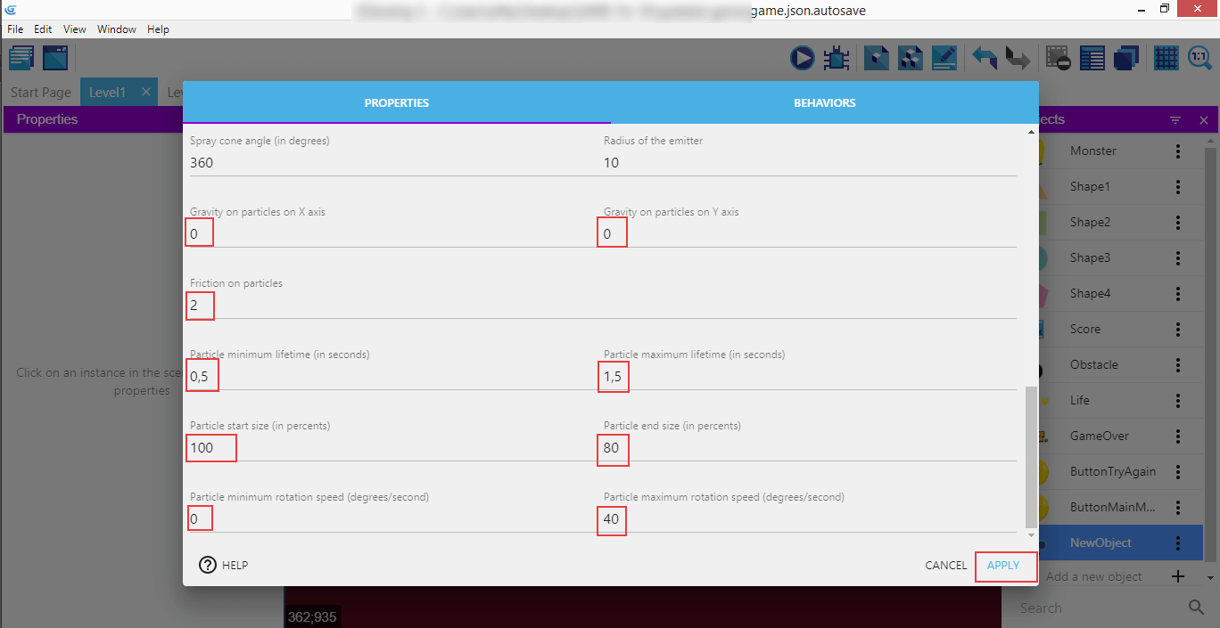1220x628 pixels.
Task: Toggle the grid icon in toolbar
Action: 1166,59
